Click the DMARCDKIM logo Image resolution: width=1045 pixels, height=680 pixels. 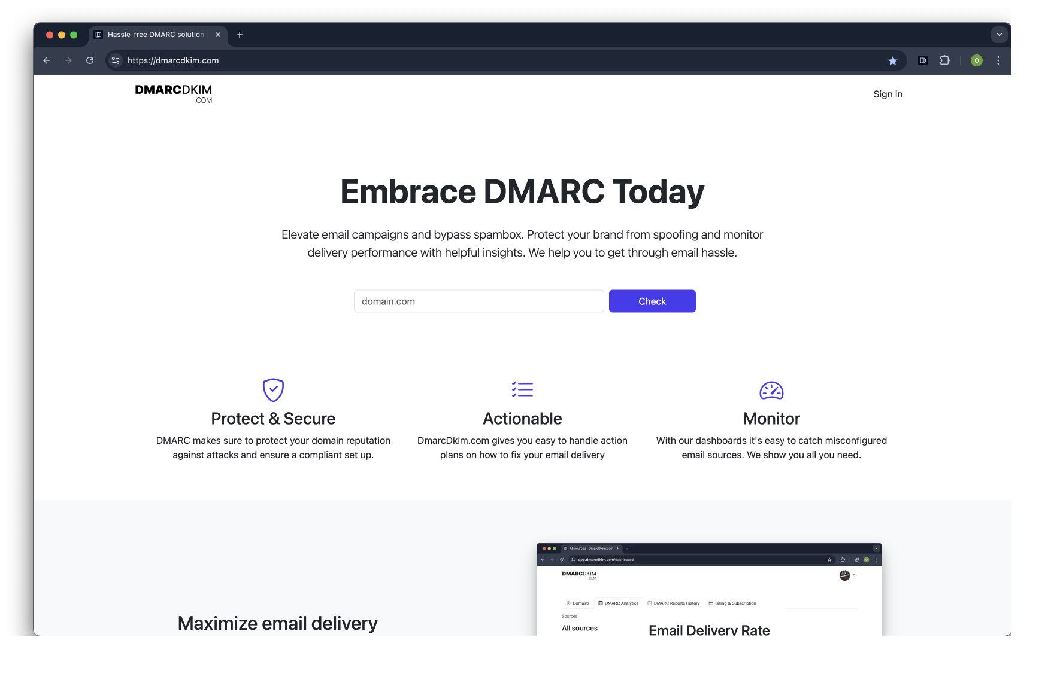tap(173, 93)
